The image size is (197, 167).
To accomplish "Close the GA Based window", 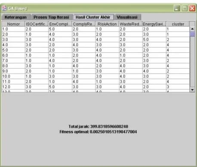I will coord(192,9).
